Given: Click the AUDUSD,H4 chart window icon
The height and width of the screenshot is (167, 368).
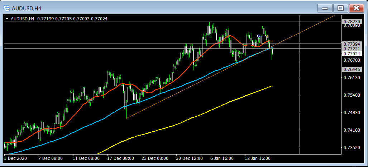Looking at the screenshot, I should pyautogui.click(x=7, y=9).
